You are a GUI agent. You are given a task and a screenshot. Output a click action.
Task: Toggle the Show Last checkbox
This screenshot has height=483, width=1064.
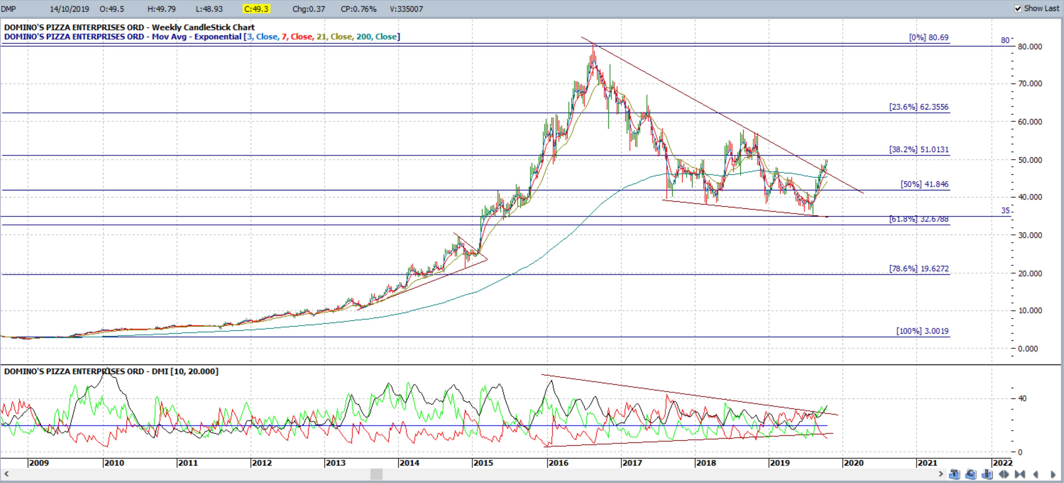pos(1018,8)
